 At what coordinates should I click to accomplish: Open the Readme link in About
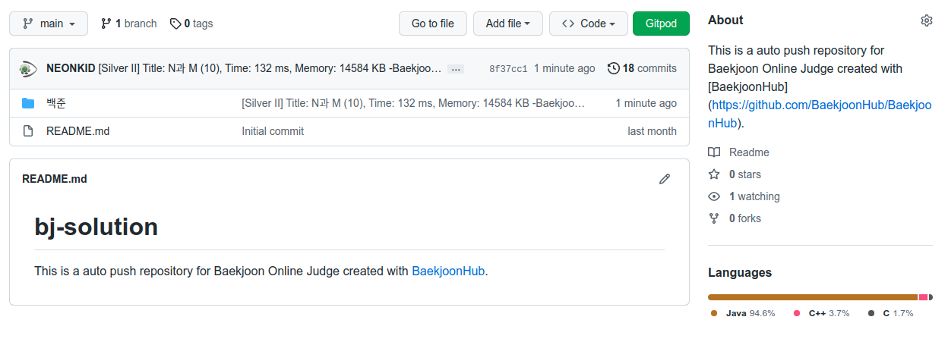point(749,152)
